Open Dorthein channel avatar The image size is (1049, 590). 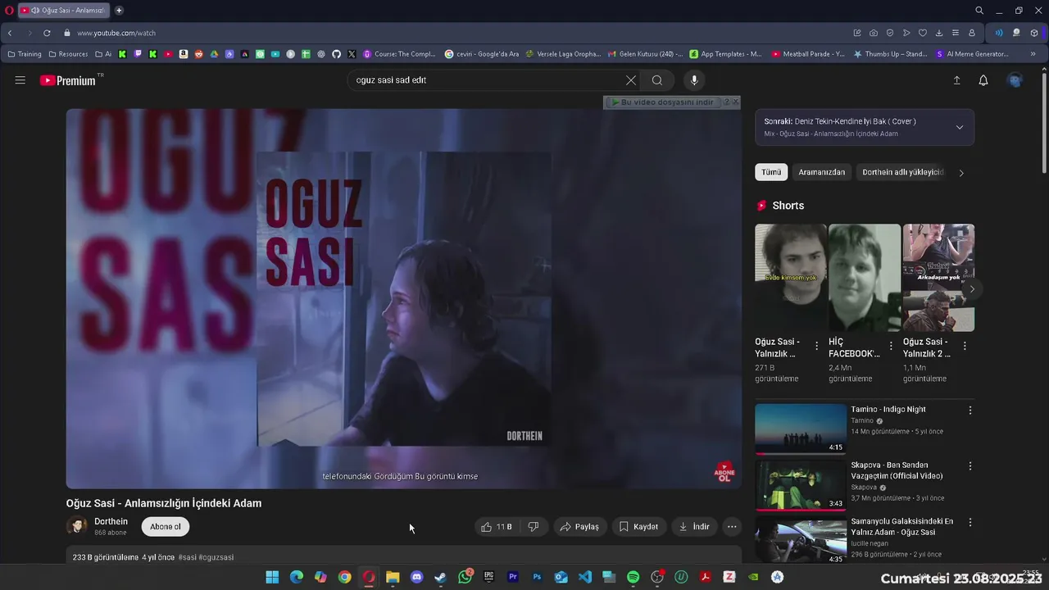point(77,526)
